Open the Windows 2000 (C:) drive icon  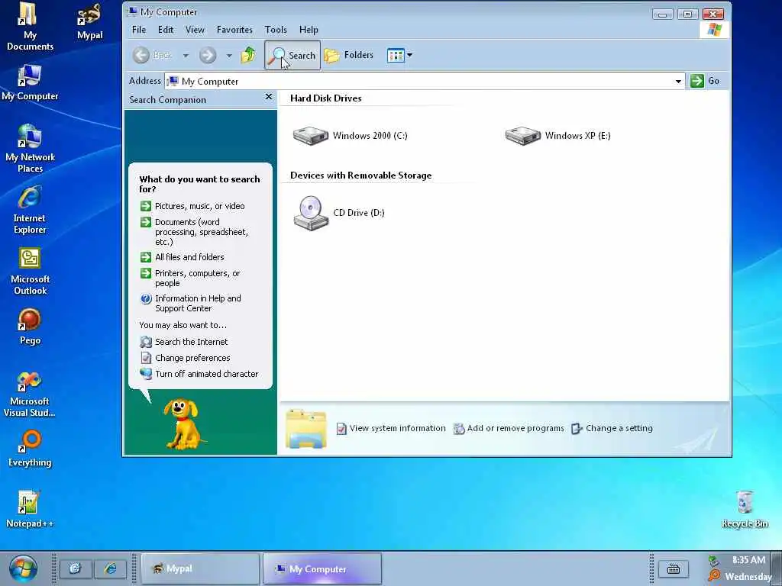[311, 136]
